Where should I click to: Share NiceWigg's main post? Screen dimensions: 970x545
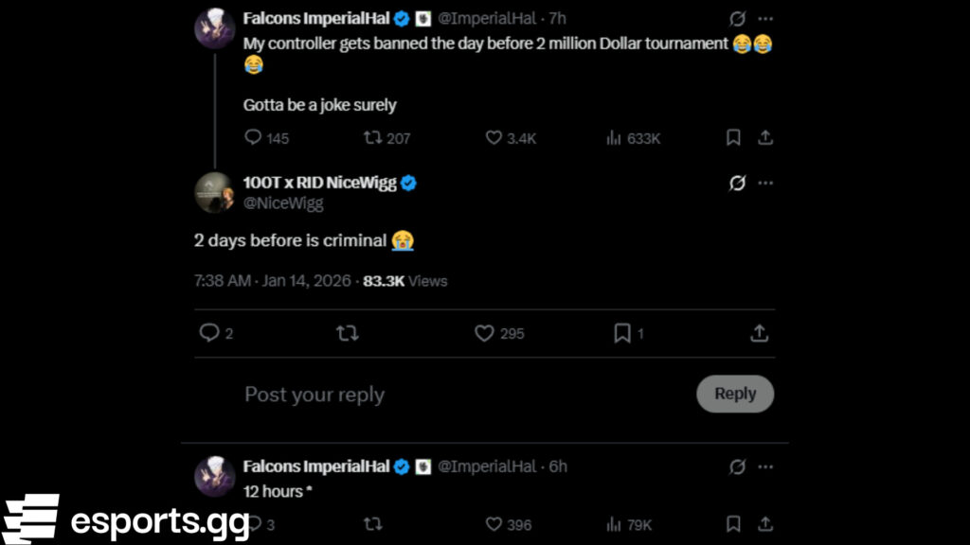[x=759, y=333]
